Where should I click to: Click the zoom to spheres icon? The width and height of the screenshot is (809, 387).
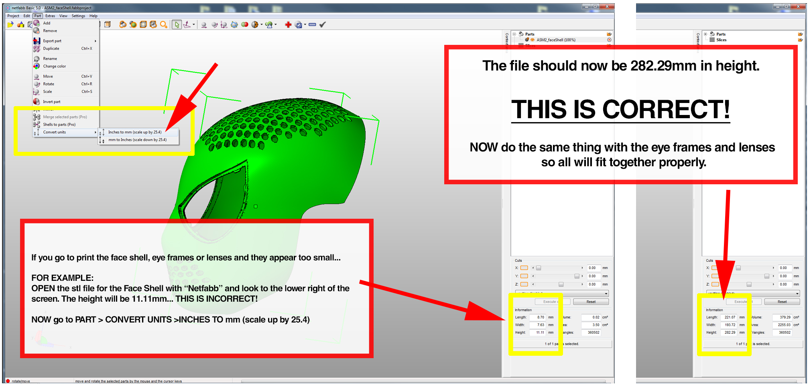(x=123, y=25)
